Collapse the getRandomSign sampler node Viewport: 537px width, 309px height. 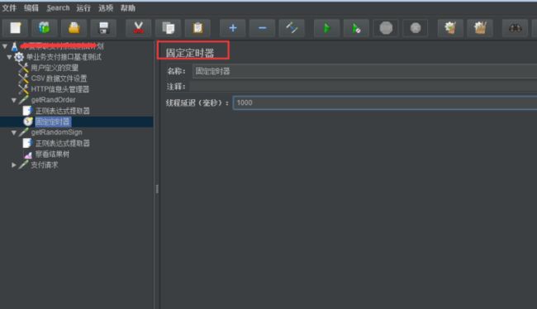[x=14, y=132]
